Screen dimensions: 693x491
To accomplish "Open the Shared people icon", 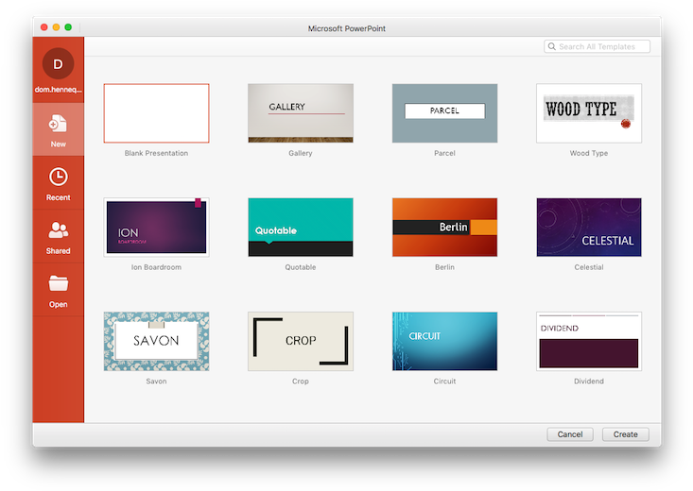I will click(58, 229).
